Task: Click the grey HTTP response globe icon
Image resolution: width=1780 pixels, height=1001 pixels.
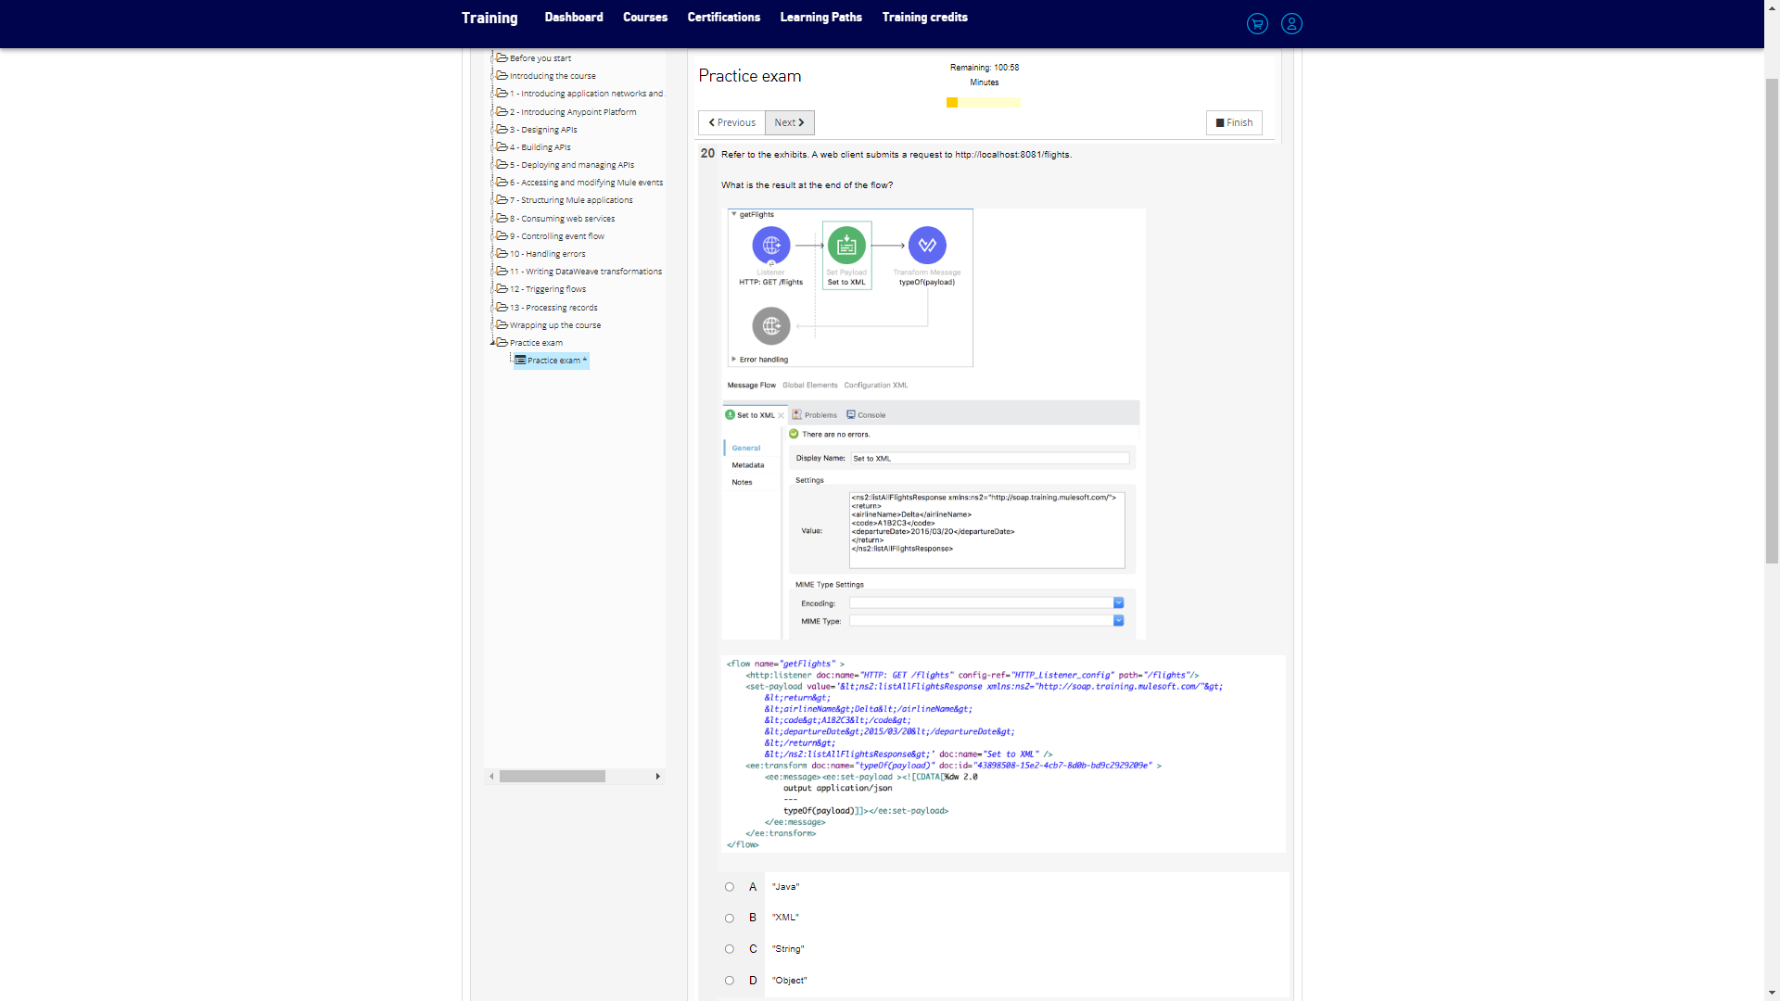Action: click(x=770, y=326)
